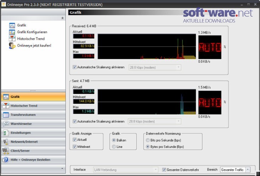
Task: Open the Grafik entry in top list
Action: tap(22, 25)
